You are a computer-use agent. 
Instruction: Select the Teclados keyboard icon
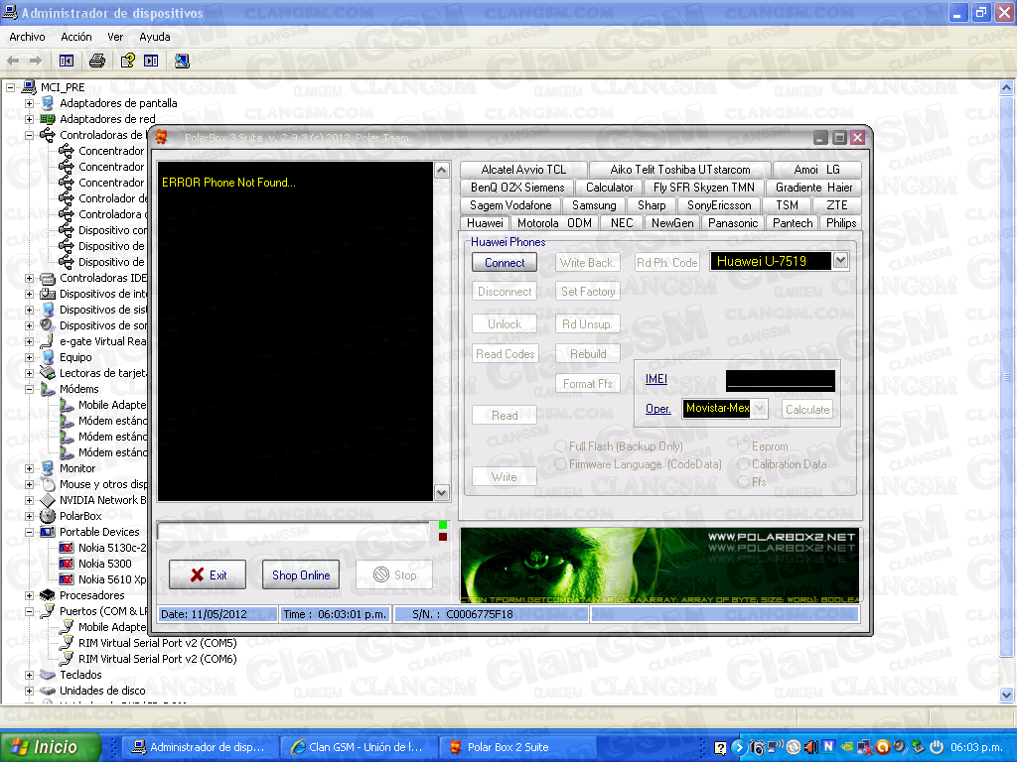click(48, 675)
